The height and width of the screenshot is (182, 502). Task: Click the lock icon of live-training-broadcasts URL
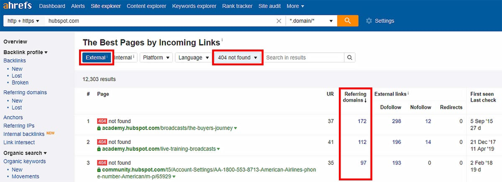click(x=99, y=149)
